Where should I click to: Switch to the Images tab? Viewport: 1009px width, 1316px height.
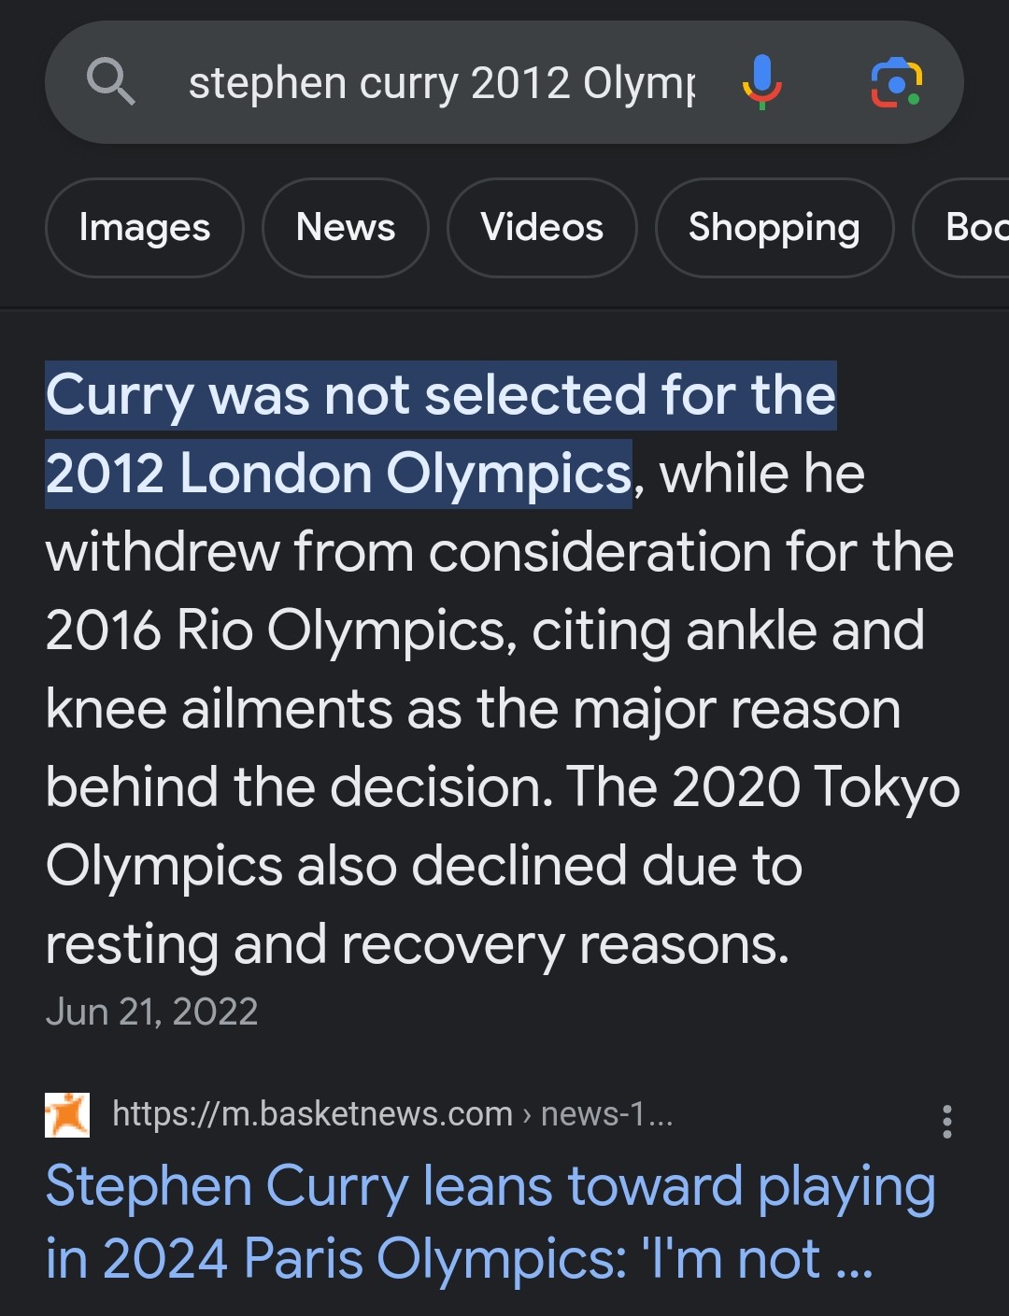coord(145,228)
